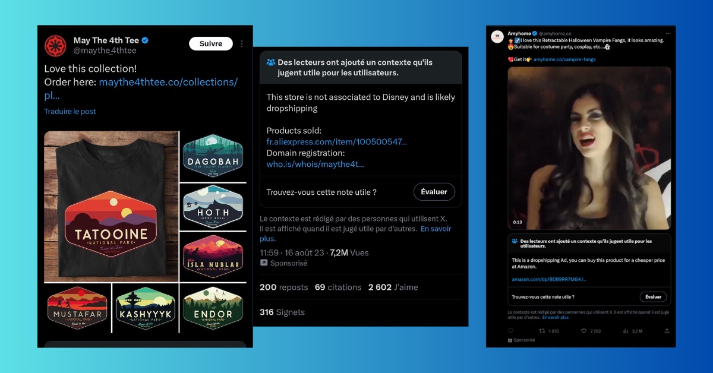The height and width of the screenshot is (373, 713).
Task: View the 2 602 J'aime list
Action: pyautogui.click(x=393, y=287)
